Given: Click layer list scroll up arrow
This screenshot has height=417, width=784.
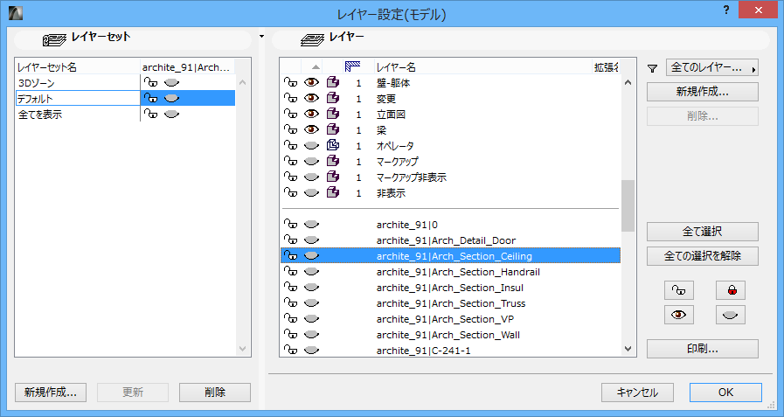Looking at the screenshot, I should click(628, 82).
